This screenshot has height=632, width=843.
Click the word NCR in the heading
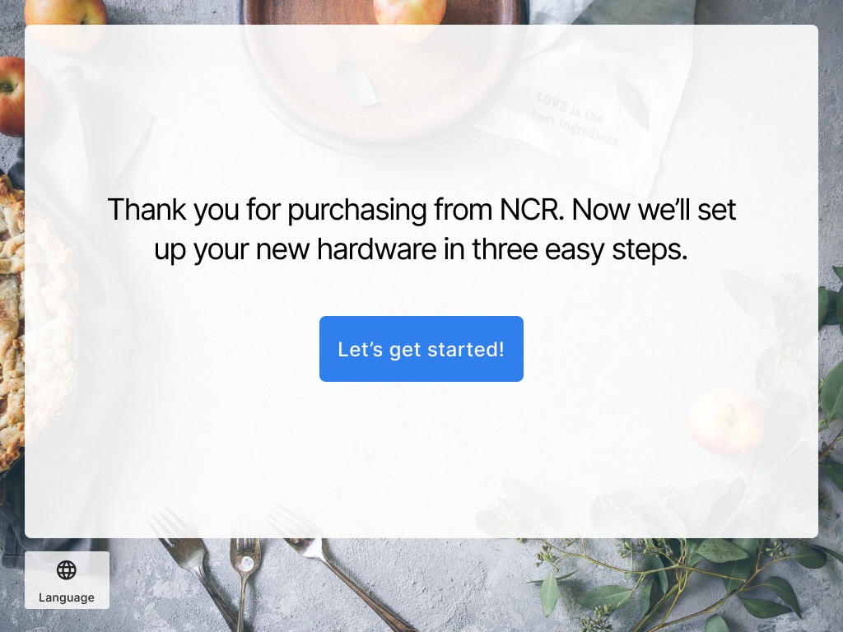tap(532, 210)
